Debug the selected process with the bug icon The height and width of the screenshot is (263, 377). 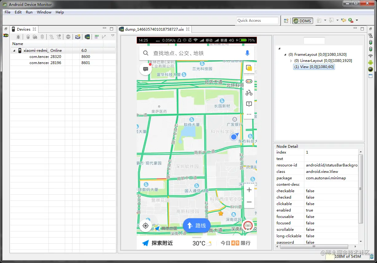(x=18, y=36)
